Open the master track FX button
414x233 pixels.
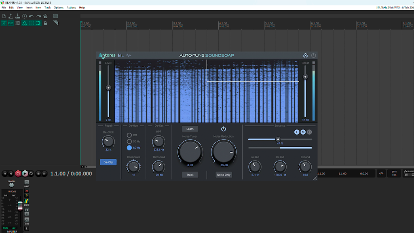point(26,210)
